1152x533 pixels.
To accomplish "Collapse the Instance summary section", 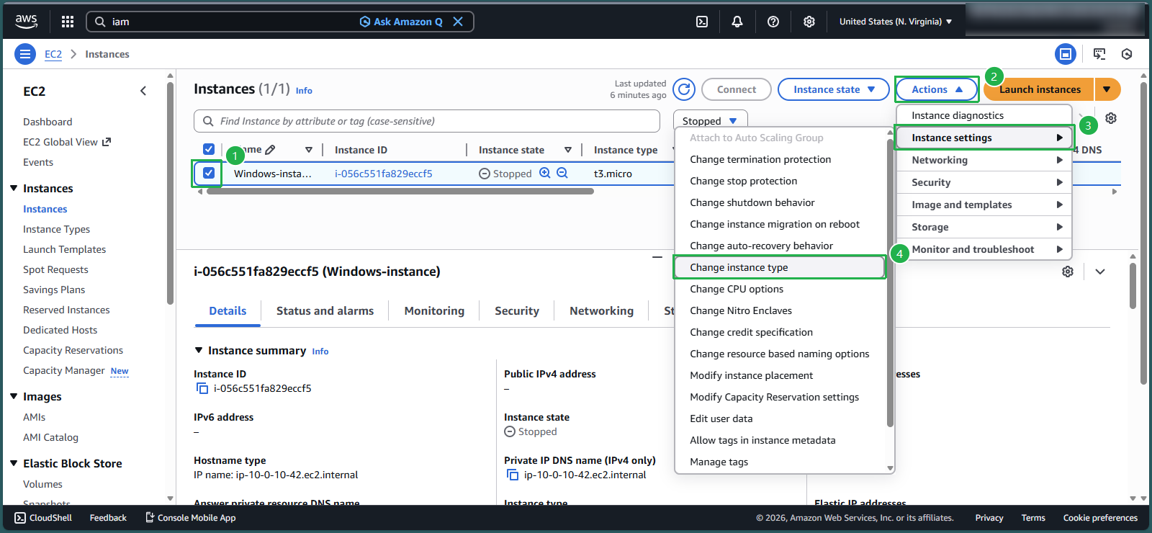I will (x=199, y=350).
